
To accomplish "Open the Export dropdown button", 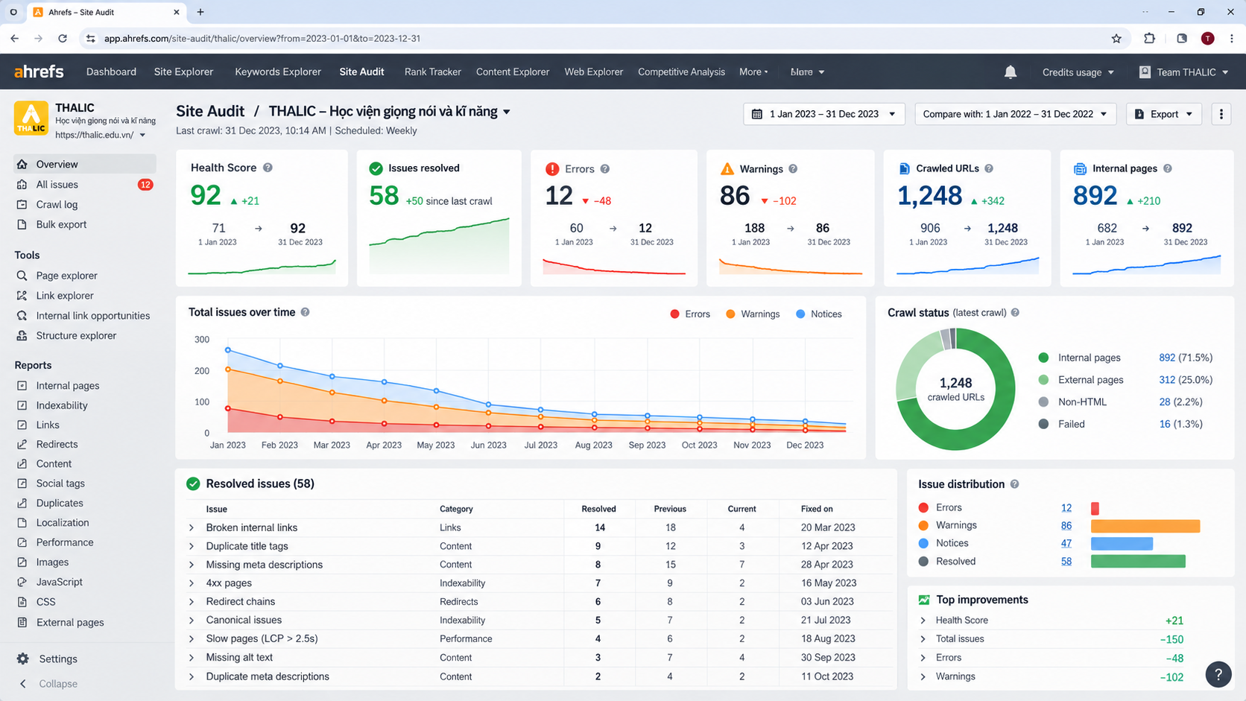I will coord(1163,114).
